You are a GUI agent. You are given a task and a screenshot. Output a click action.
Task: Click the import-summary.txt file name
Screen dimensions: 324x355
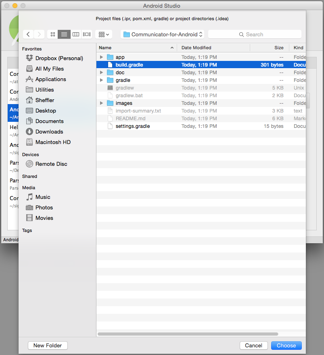point(138,111)
